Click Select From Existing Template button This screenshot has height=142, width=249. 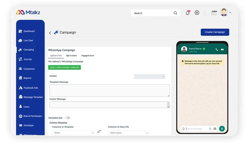65,67
